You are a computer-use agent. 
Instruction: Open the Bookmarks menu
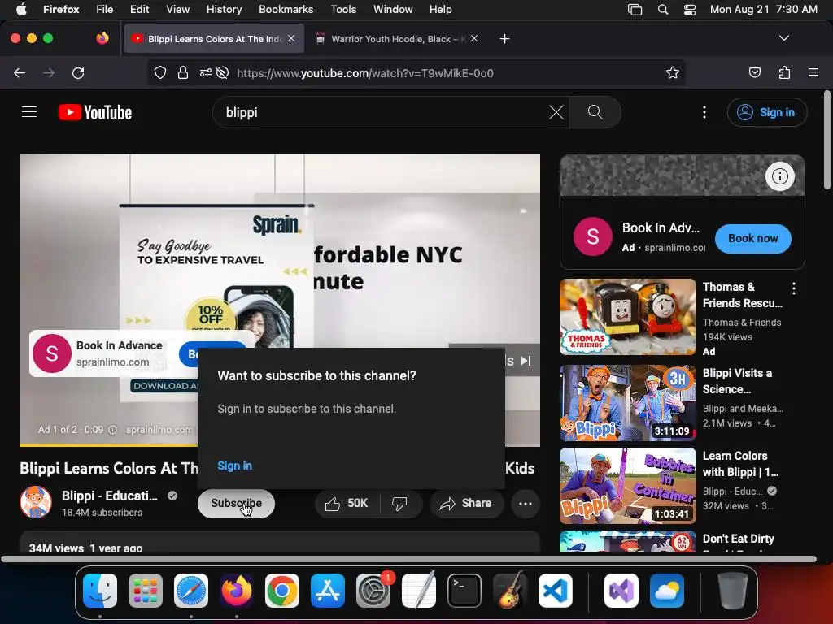(x=286, y=9)
